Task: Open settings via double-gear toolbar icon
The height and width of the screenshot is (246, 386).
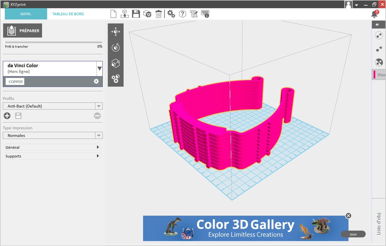Action: [x=171, y=14]
